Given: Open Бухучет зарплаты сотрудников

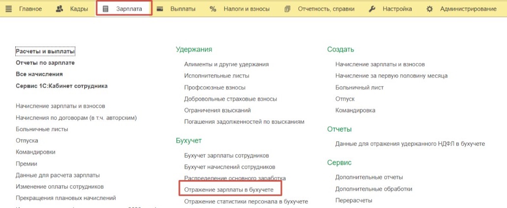Looking at the screenshot, I should click(226, 155).
